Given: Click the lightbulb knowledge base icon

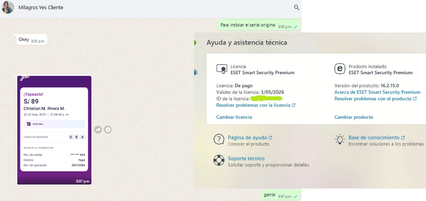Looking at the screenshot, I should 340,140.
